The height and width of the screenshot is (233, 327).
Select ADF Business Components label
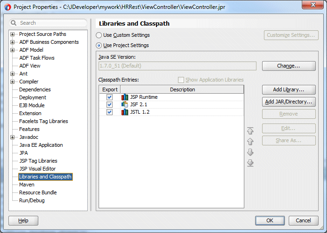pyautogui.click(x=49, y=42)
